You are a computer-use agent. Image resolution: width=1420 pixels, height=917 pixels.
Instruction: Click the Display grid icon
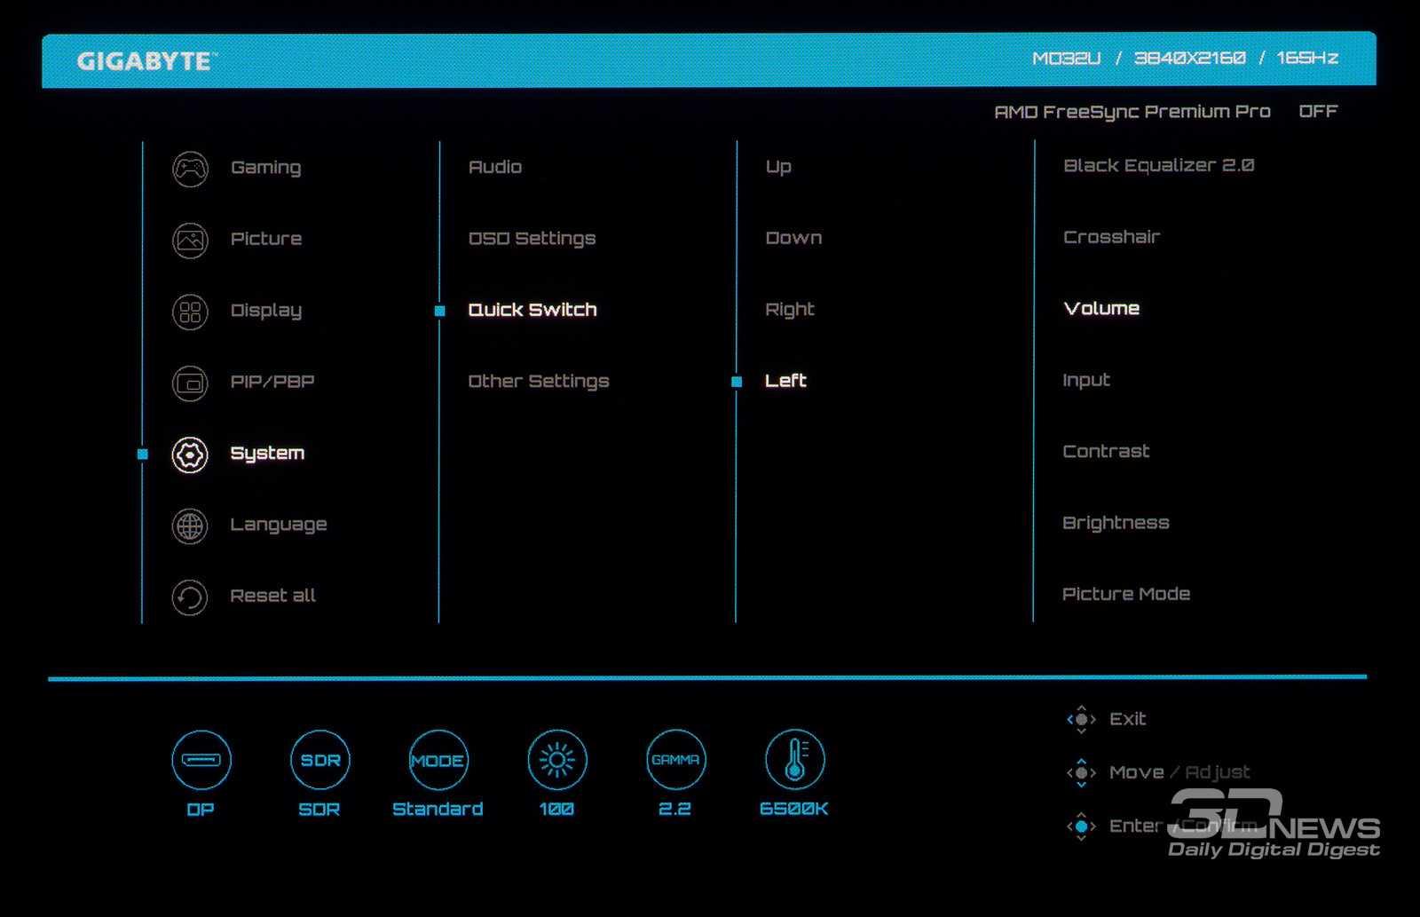coord(190,312)
